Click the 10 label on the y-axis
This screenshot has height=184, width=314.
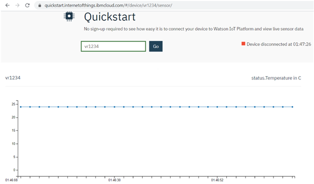13,144
